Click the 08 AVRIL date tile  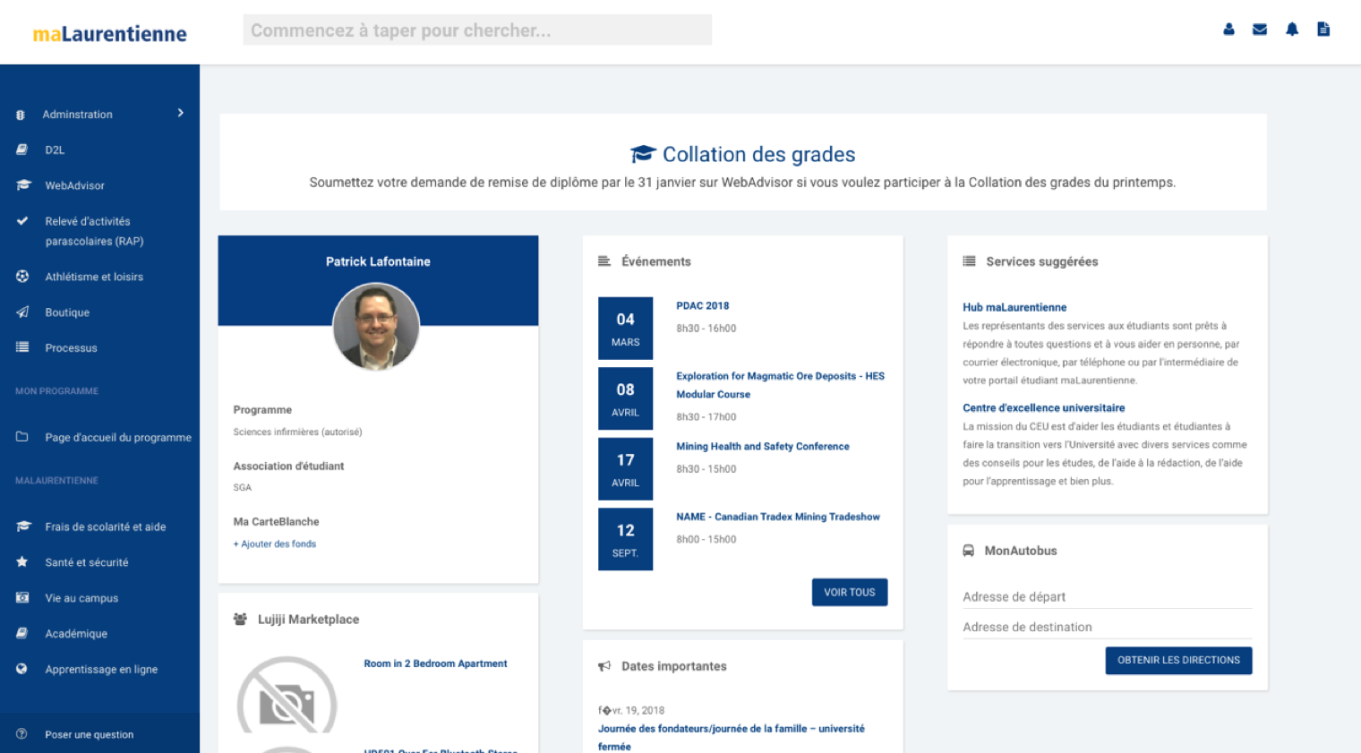click(x=625, y=398)
